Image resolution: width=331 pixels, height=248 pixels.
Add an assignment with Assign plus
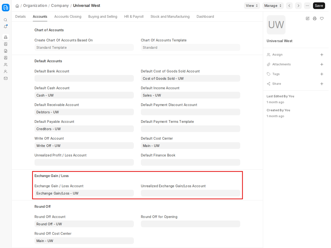pyautogui.click(x=322, y=55)
